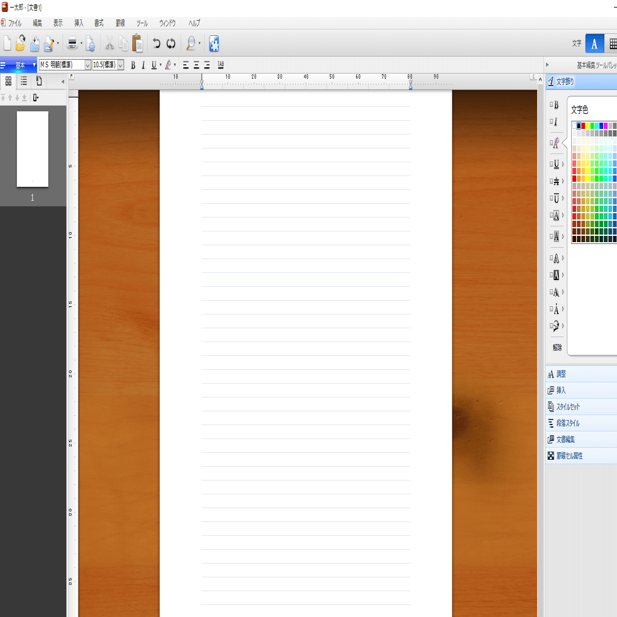Open the magnifier zoom tool

[191, 43]
